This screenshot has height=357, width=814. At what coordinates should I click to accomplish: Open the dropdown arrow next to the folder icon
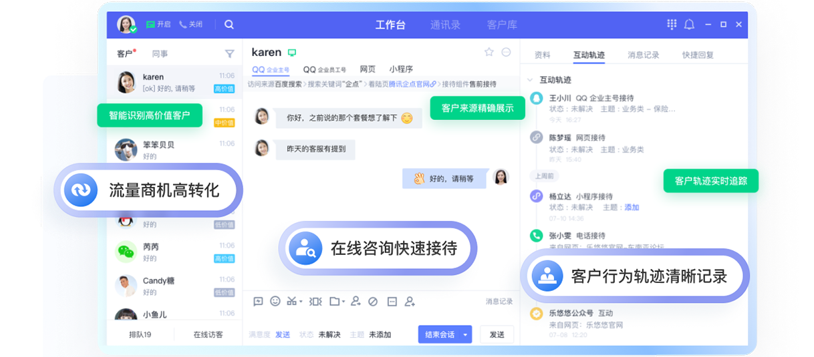(x=344, y=302)
